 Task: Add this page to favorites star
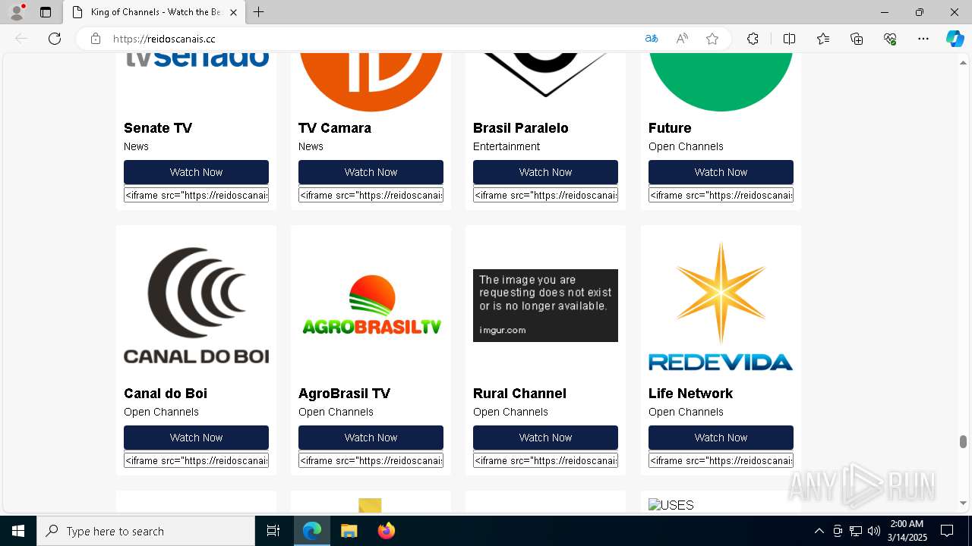712,39
